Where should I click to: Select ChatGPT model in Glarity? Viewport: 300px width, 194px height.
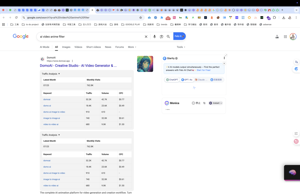coord(172,80)
